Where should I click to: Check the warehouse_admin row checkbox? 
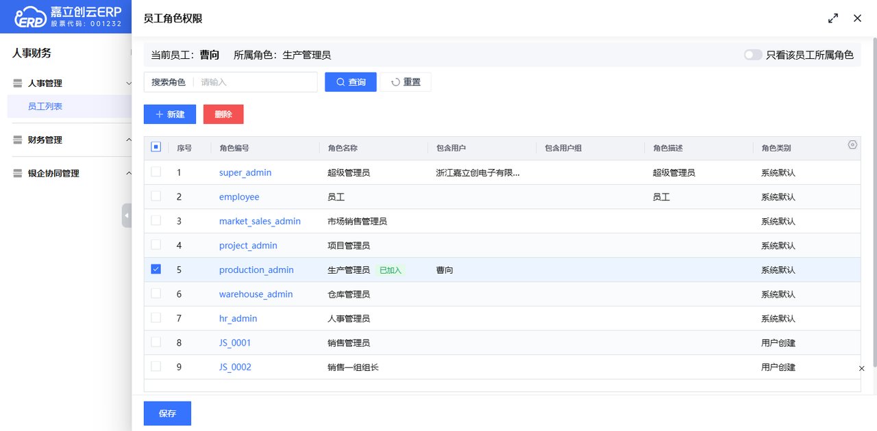tap(156, 293)
